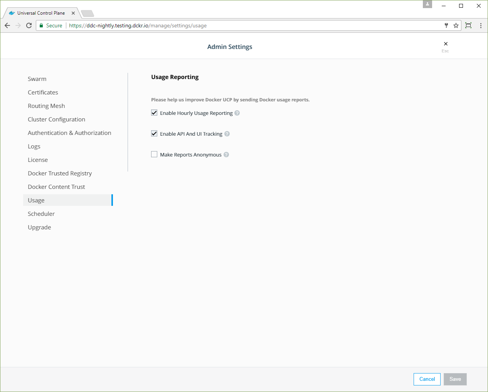The height and width of the screenshot is (392, 488).
Task: Reload the current page
Action: (29, 25)
